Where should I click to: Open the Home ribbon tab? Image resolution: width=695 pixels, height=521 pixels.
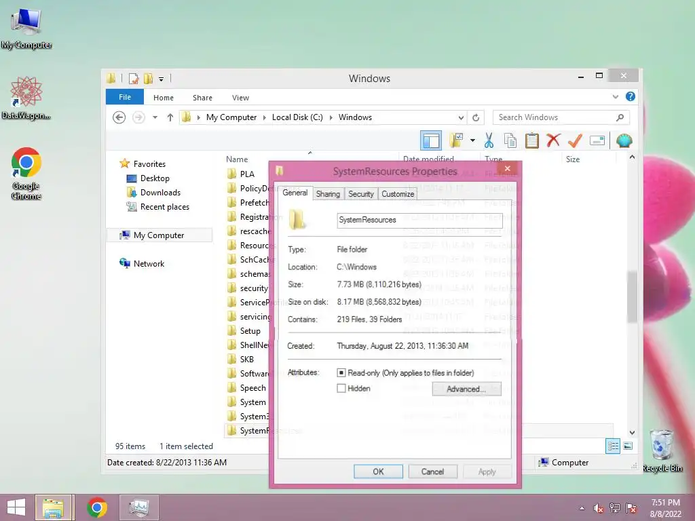pos(164,98)
